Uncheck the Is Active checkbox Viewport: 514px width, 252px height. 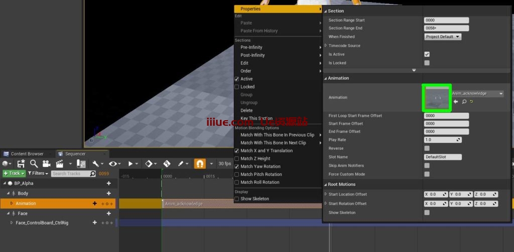point(427,54)
